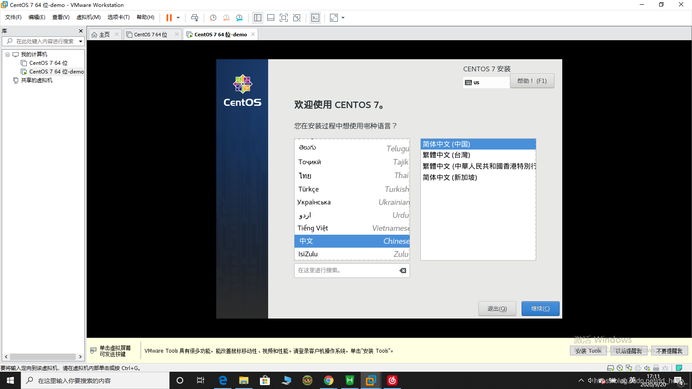Toggle the library sidebar view icon
The image size is (692, 389).
258,18
